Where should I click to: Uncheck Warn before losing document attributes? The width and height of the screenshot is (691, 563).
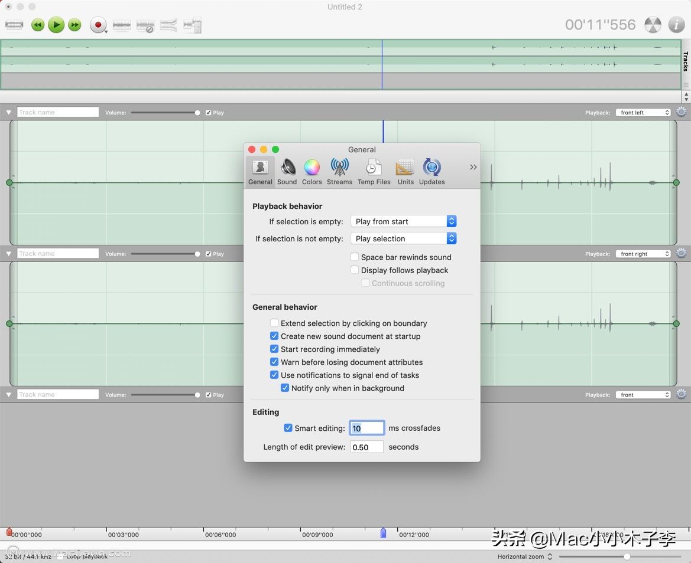click(274, 362)
